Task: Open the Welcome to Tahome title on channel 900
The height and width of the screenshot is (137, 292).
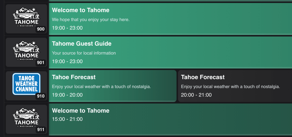Action: [x=81, y=10]
